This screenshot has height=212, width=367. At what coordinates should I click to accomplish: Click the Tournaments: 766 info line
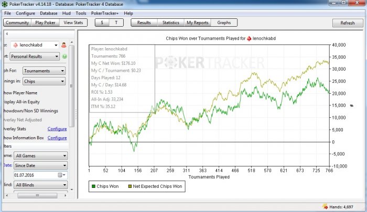[108, 56]
